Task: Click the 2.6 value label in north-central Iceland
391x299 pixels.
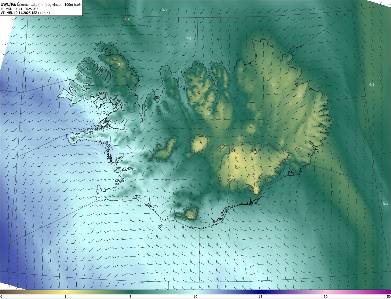Action: (207, 113)
